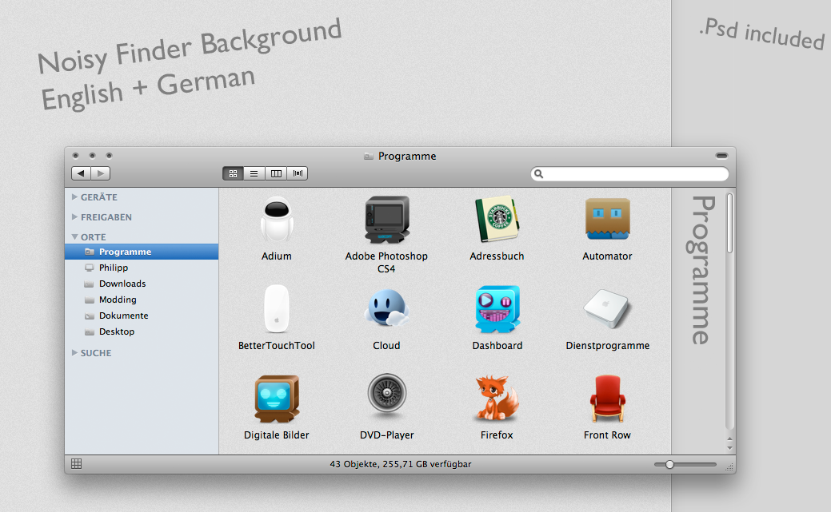Open the Dashboard icon
The image size is (831, 512).
497,309
